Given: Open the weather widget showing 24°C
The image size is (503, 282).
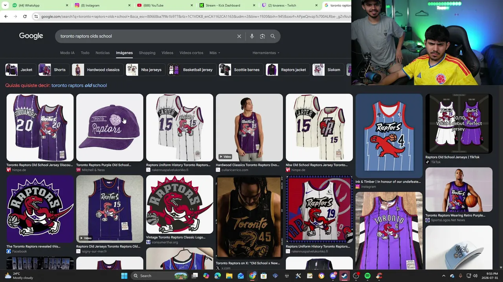Looking at the screenshot, I should click(19, 276).
